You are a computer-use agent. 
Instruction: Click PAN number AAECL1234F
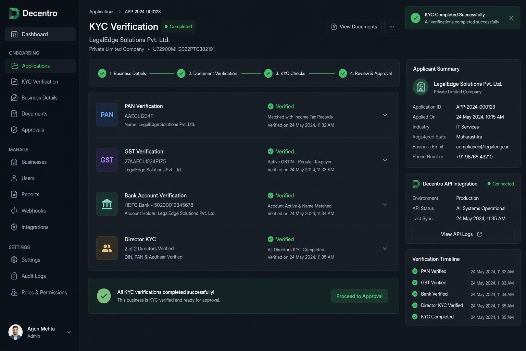coord(139,116)
